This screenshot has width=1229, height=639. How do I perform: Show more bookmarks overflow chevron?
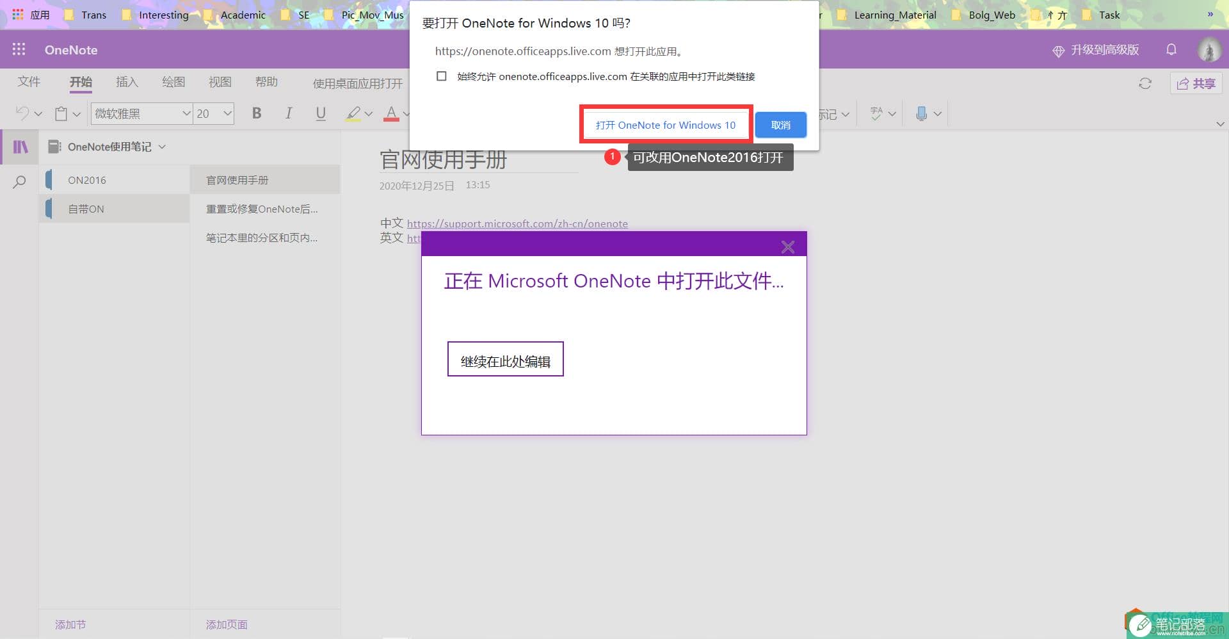(1210, 14)
